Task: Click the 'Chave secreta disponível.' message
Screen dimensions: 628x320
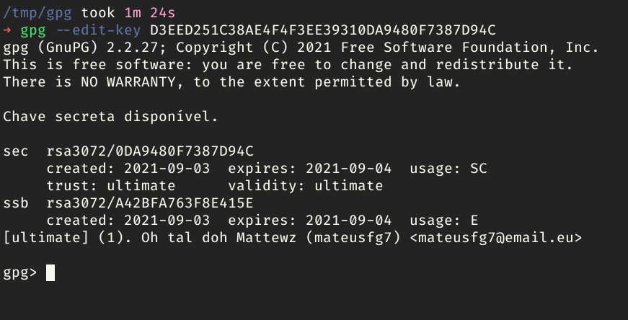Action: 110,117
